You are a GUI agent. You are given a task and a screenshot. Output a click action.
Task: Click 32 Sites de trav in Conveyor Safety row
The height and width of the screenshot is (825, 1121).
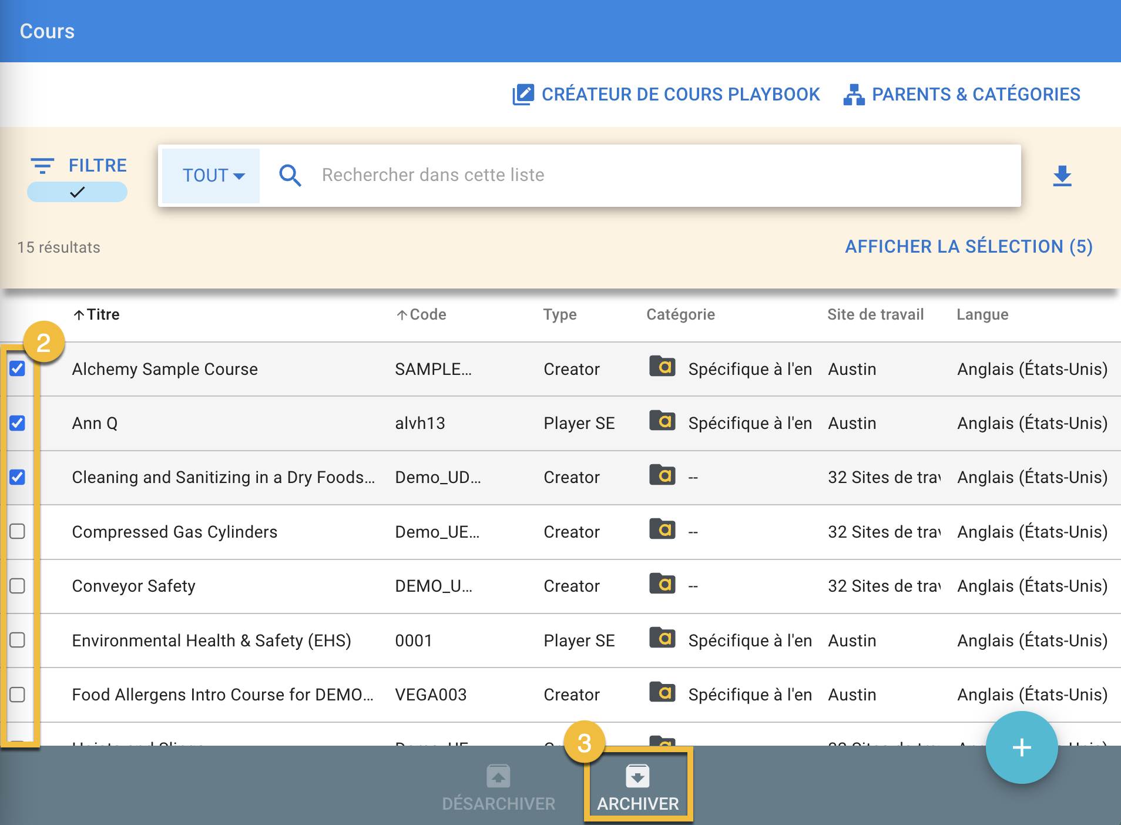point(884,586)
